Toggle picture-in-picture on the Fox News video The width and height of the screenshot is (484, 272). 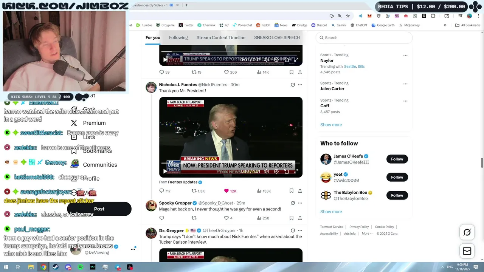click(286, 172)
